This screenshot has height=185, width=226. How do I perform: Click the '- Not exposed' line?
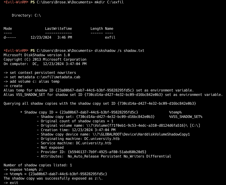click(50, 147)
